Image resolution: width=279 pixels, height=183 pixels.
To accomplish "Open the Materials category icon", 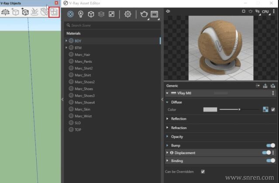I will coord(70,14).
